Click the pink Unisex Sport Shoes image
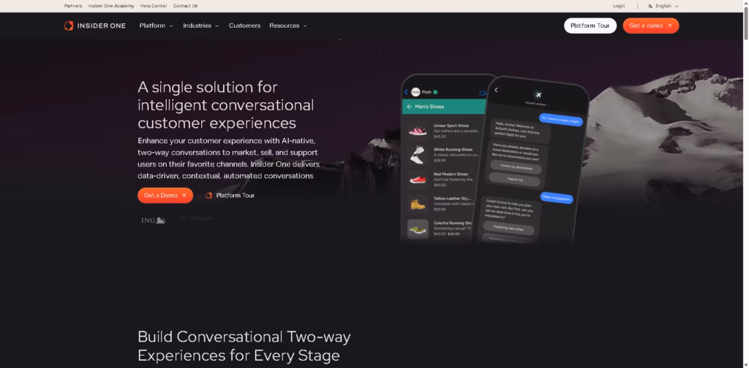 [x=418, y=131]
